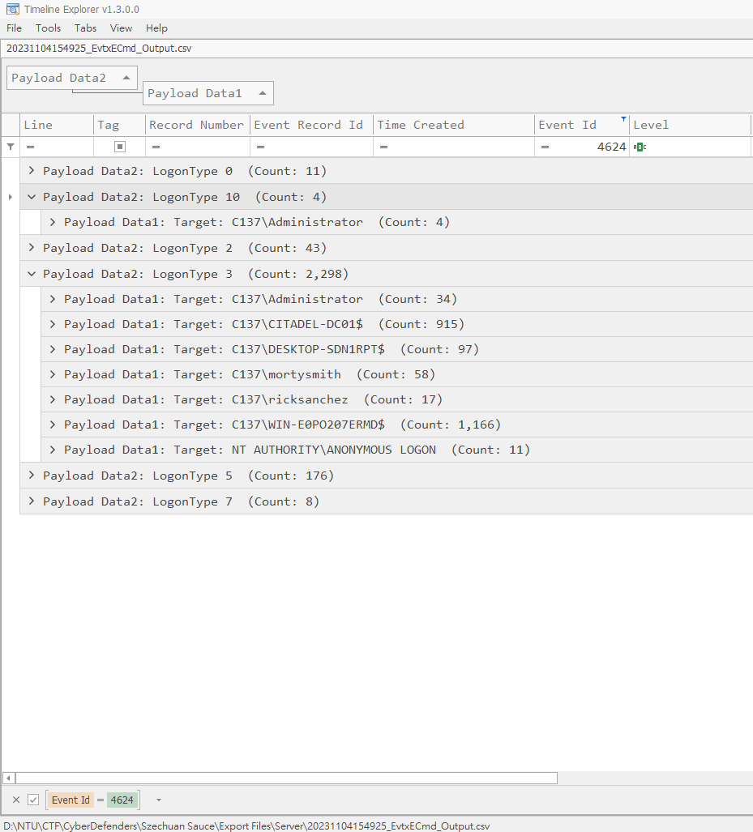
Task: Toggle the Tag filter checkbox
Action: (120, 147)
